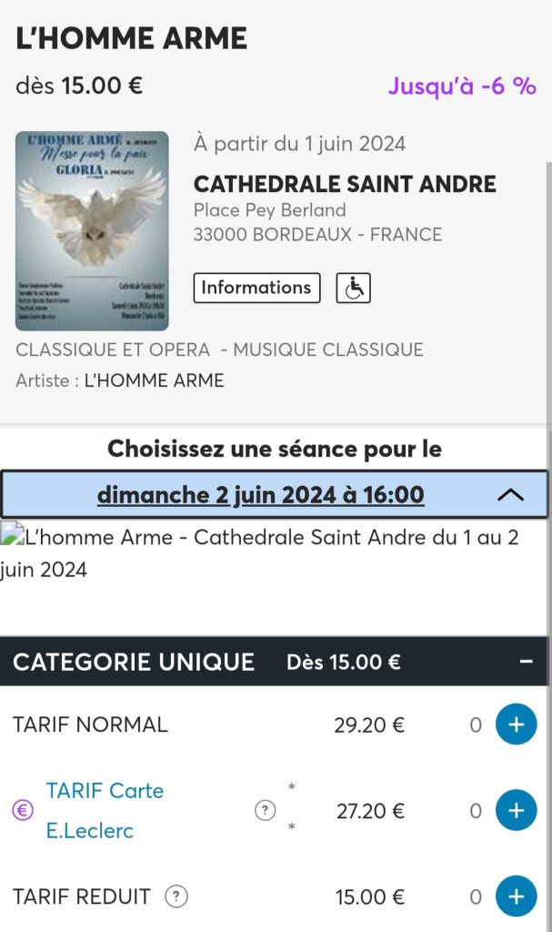552x932 pixels.
Task: Add one TARIF REDUIT ticket
Action: 516,897
